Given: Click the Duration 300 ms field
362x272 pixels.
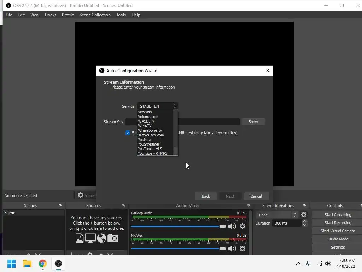Looking at the screenshot, I should [x=287, y=223].
